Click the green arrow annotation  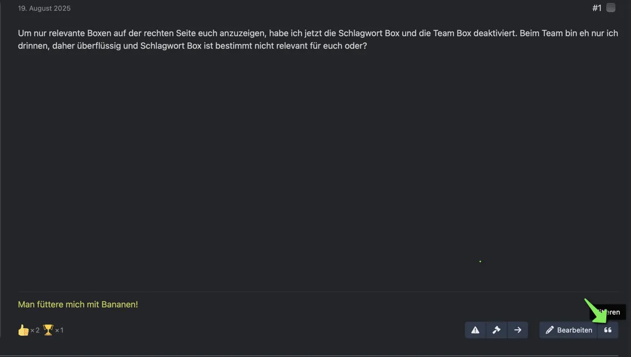[595, 311]
